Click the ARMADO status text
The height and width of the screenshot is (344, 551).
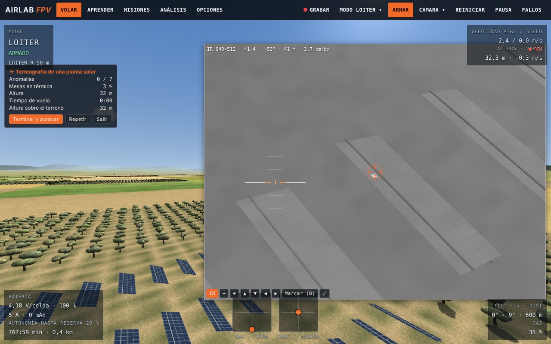click(19, 53)
